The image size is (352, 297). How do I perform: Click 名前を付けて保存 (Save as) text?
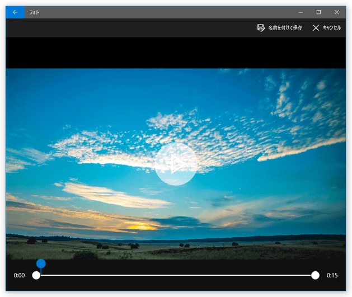(x=285, y=28)
